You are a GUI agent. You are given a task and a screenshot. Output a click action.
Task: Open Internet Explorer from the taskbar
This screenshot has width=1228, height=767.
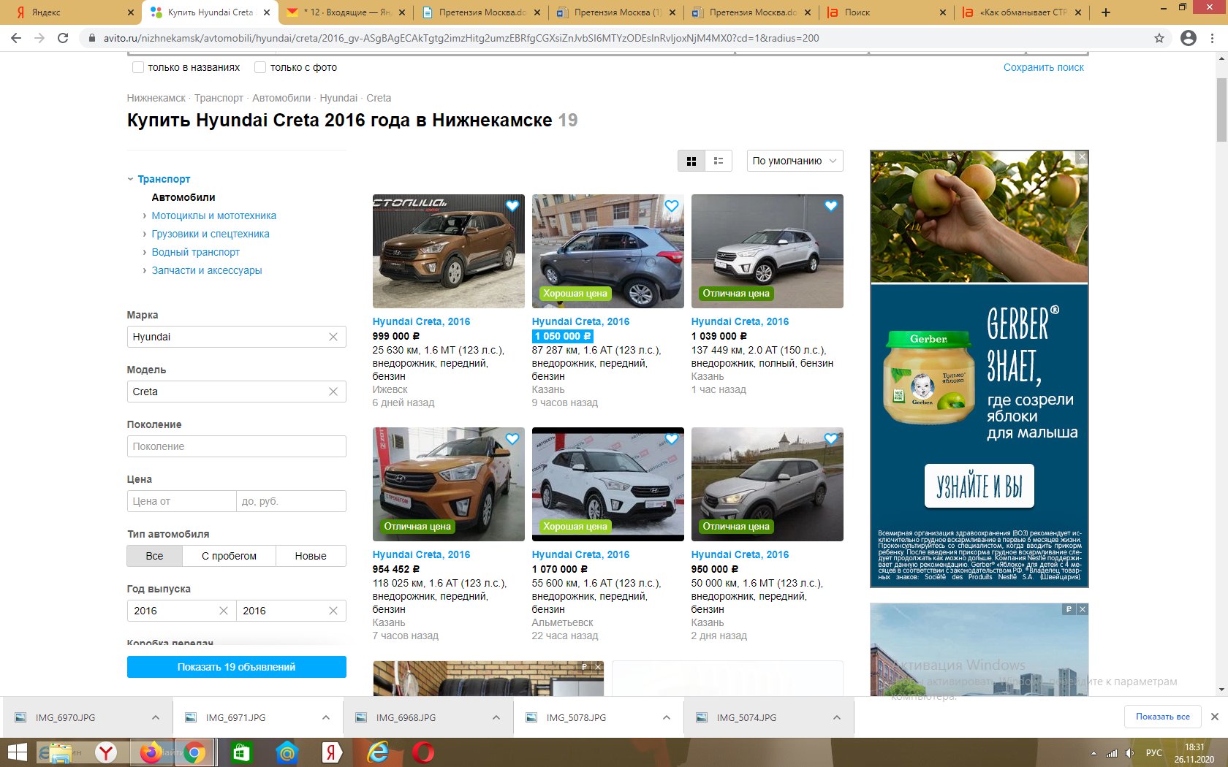coord(378,752)
